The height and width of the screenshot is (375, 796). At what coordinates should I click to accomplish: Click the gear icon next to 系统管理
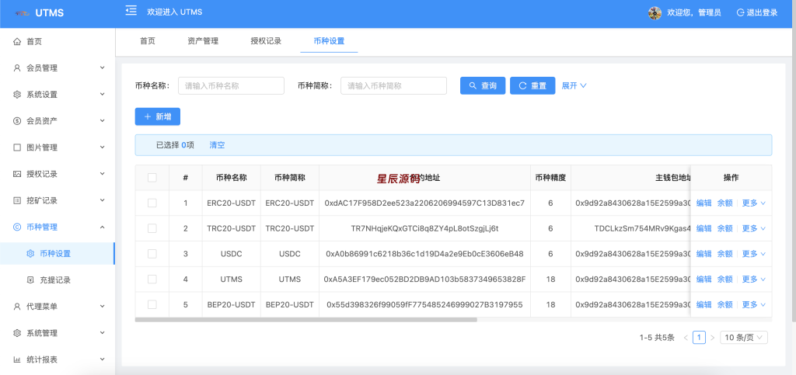tap(17, 333)
